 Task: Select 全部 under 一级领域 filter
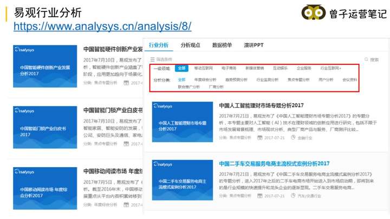point(181,68)
